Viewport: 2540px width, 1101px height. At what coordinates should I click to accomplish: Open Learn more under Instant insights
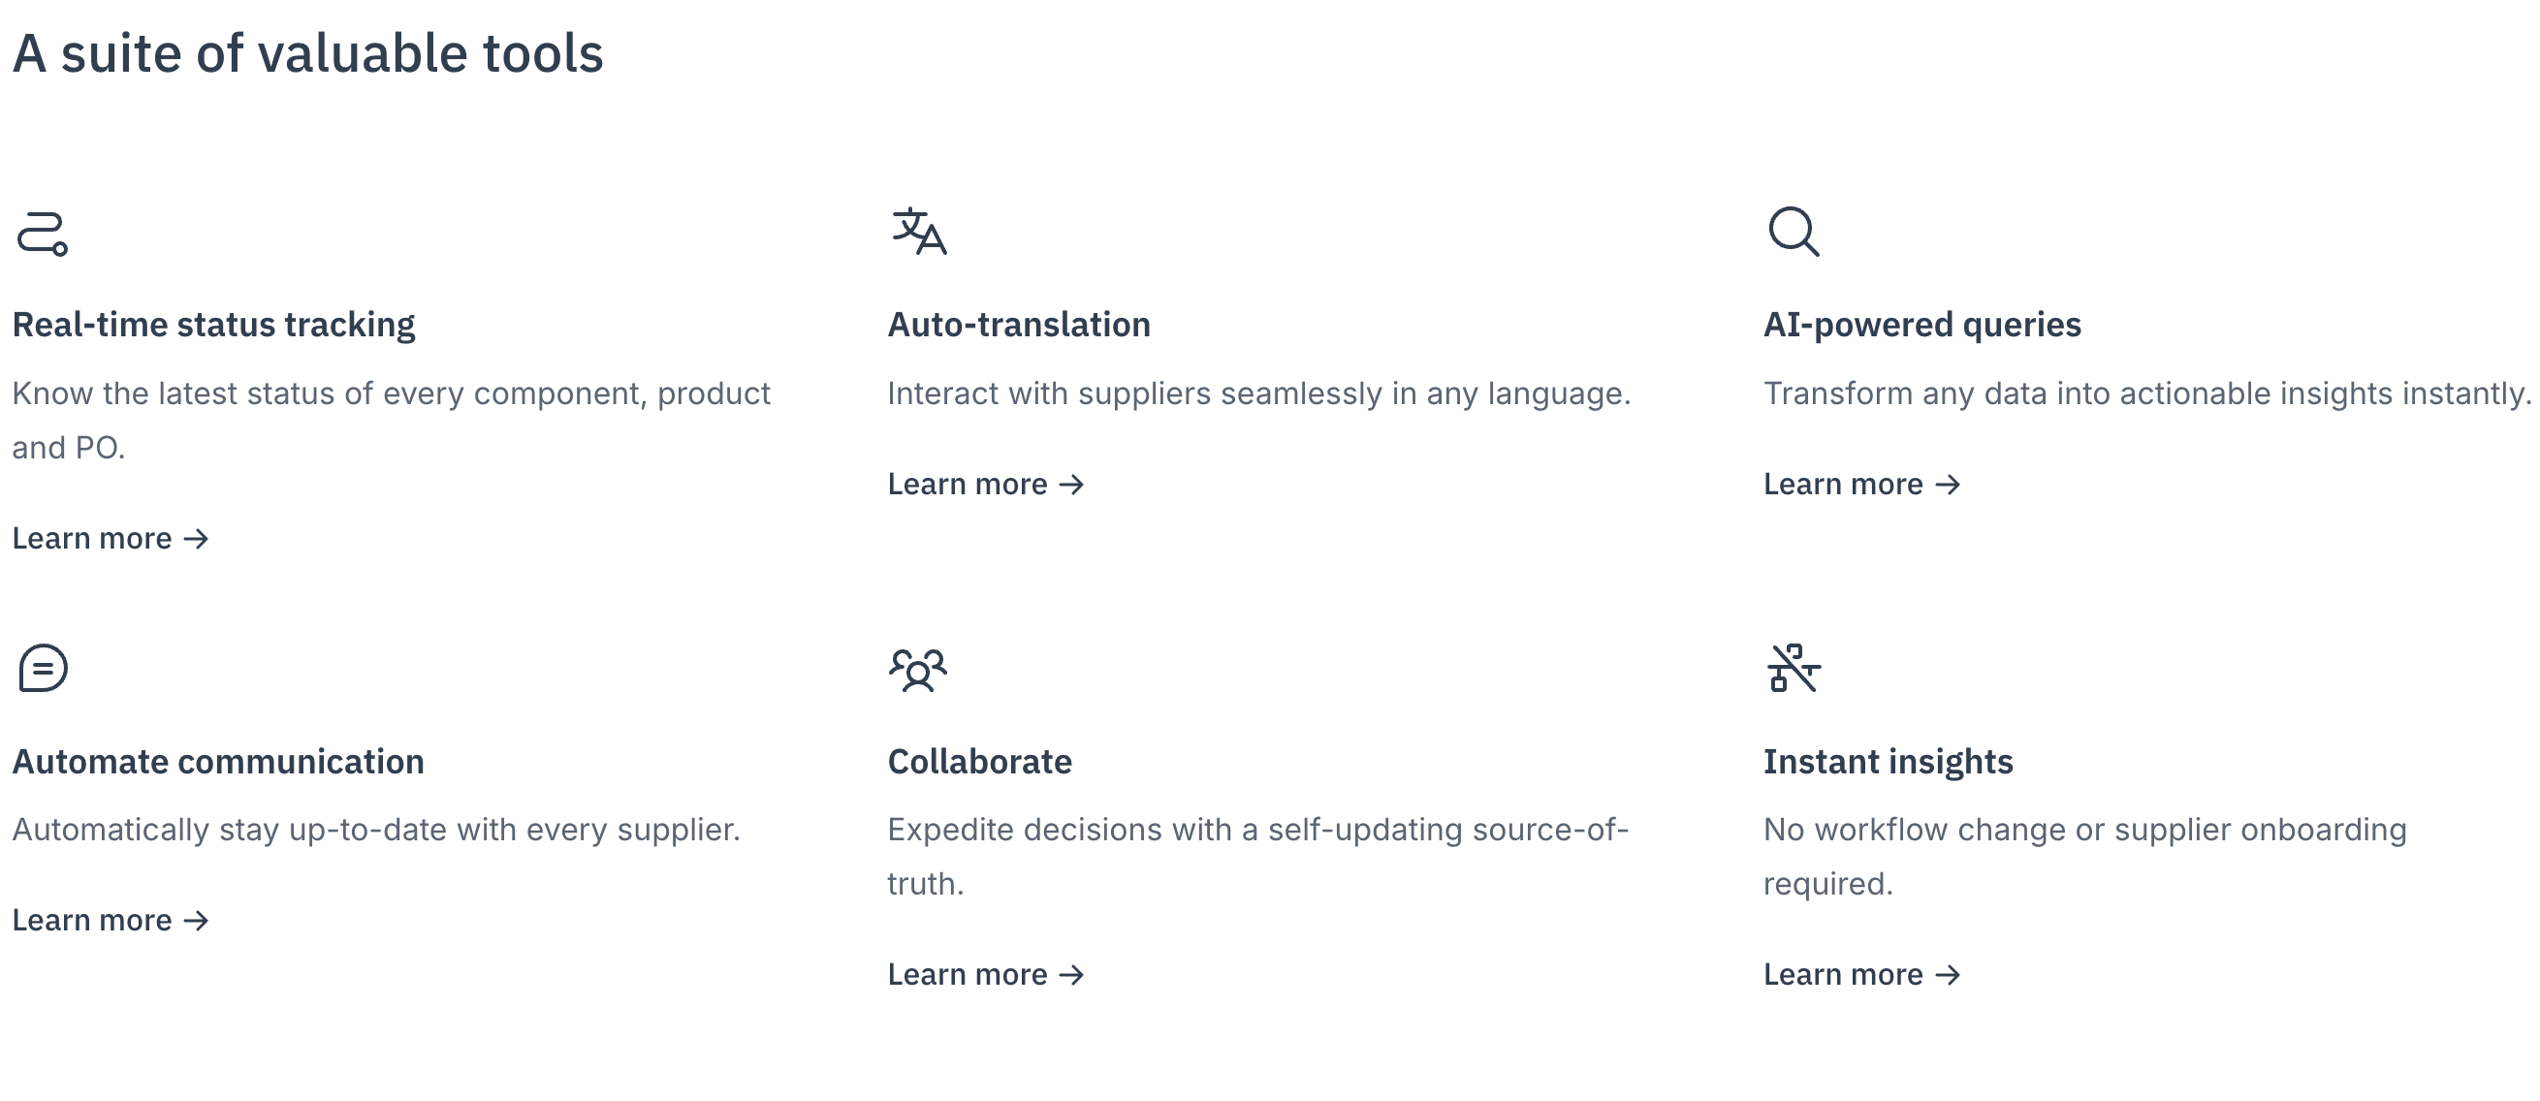[x=1861, y=974]
